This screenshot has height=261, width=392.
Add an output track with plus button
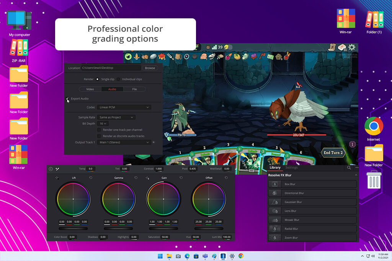pos(154,142)
